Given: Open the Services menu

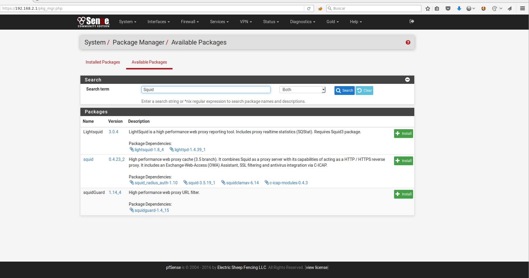Looking at the screenshot, I should click(x=219, y=22).
